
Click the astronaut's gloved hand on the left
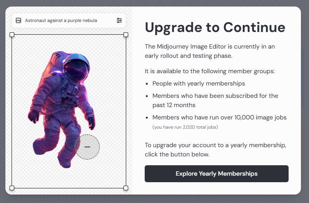click(x=34, y=116)
